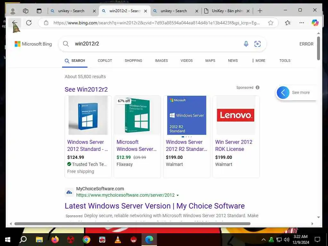Open a new browser tab
This screenshot has height=246, width=328.
click(259, 11)
